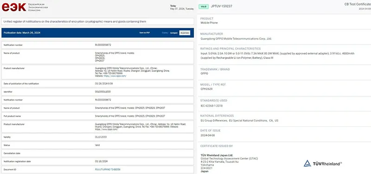Click the Cancellation date label
The width and height of the screenshot is (371, 174).
[x=12, y=154]
